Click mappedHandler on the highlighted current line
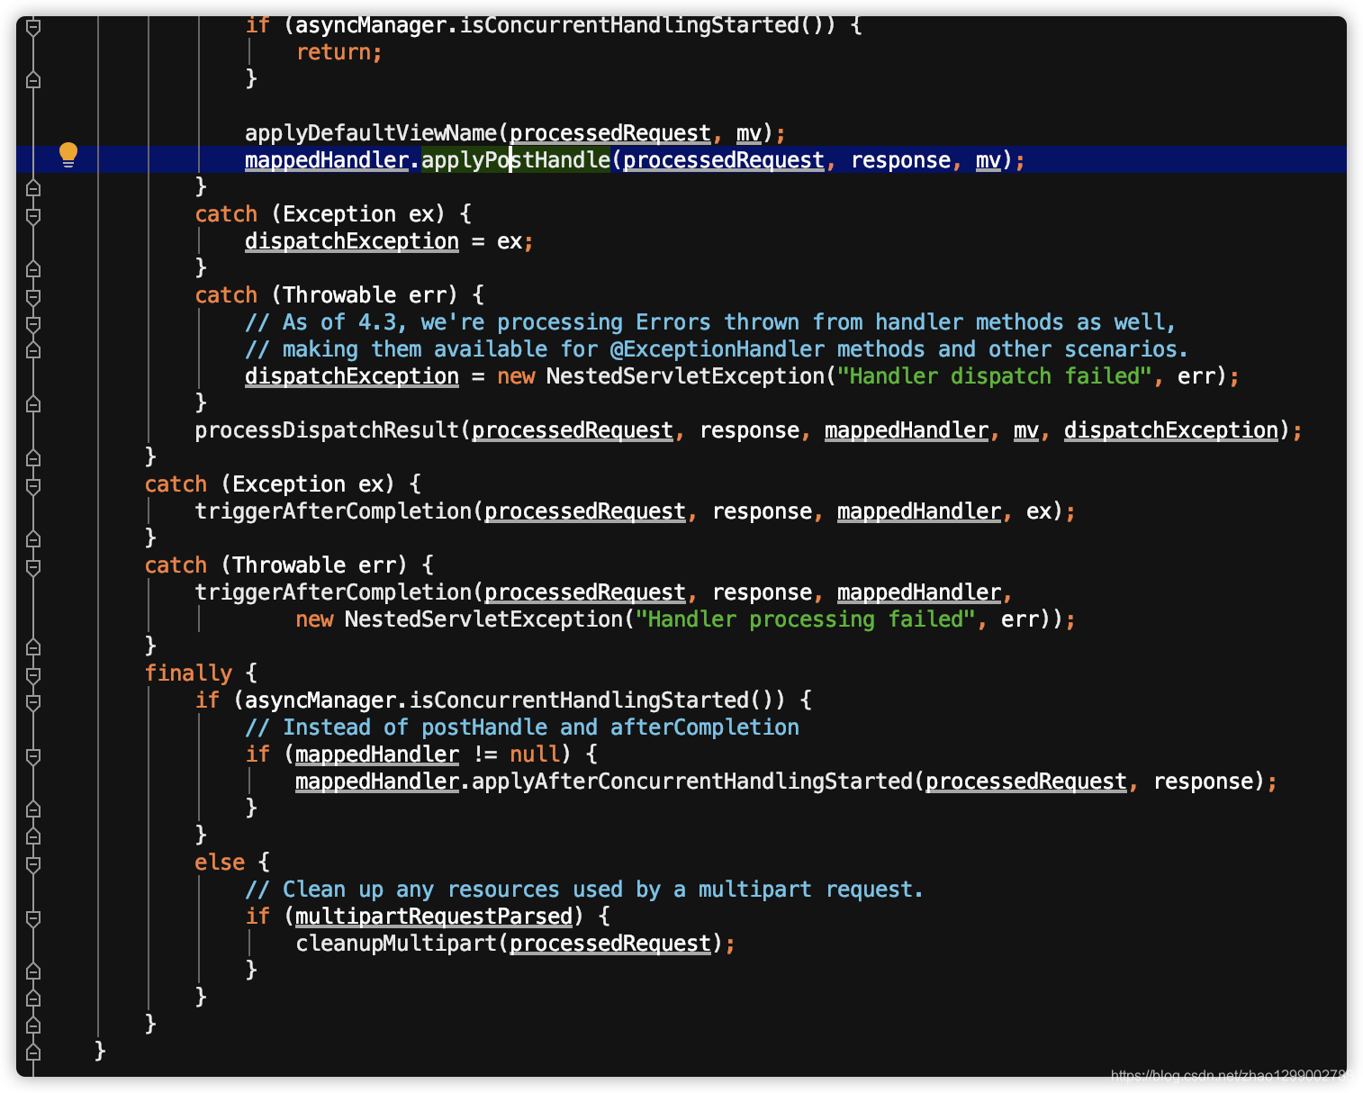This screenshot has width=1363, height=1093. click(327, 160)
